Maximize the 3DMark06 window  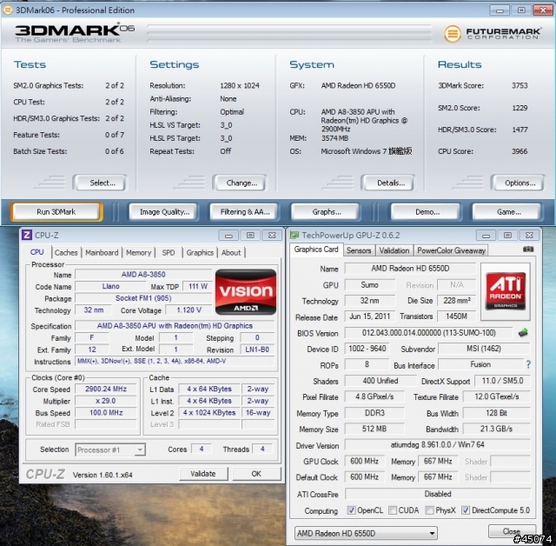click(x=521, y=10)
